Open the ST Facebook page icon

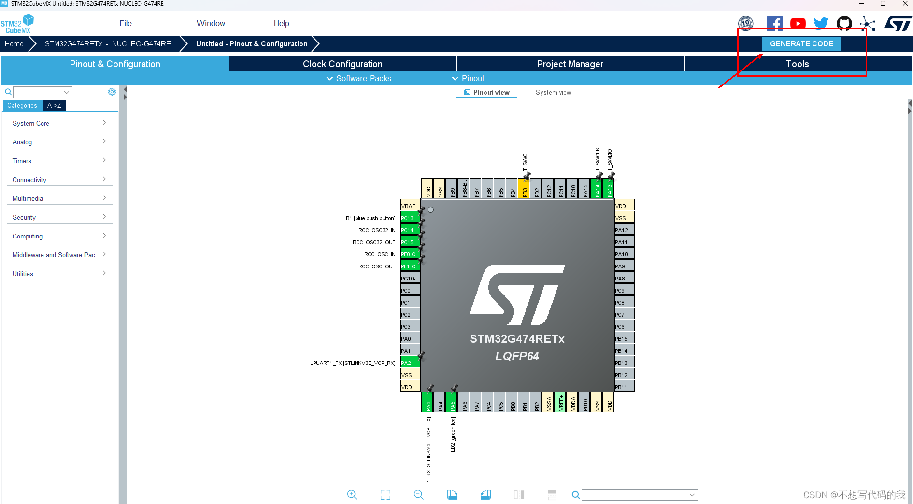click(774, 24)
